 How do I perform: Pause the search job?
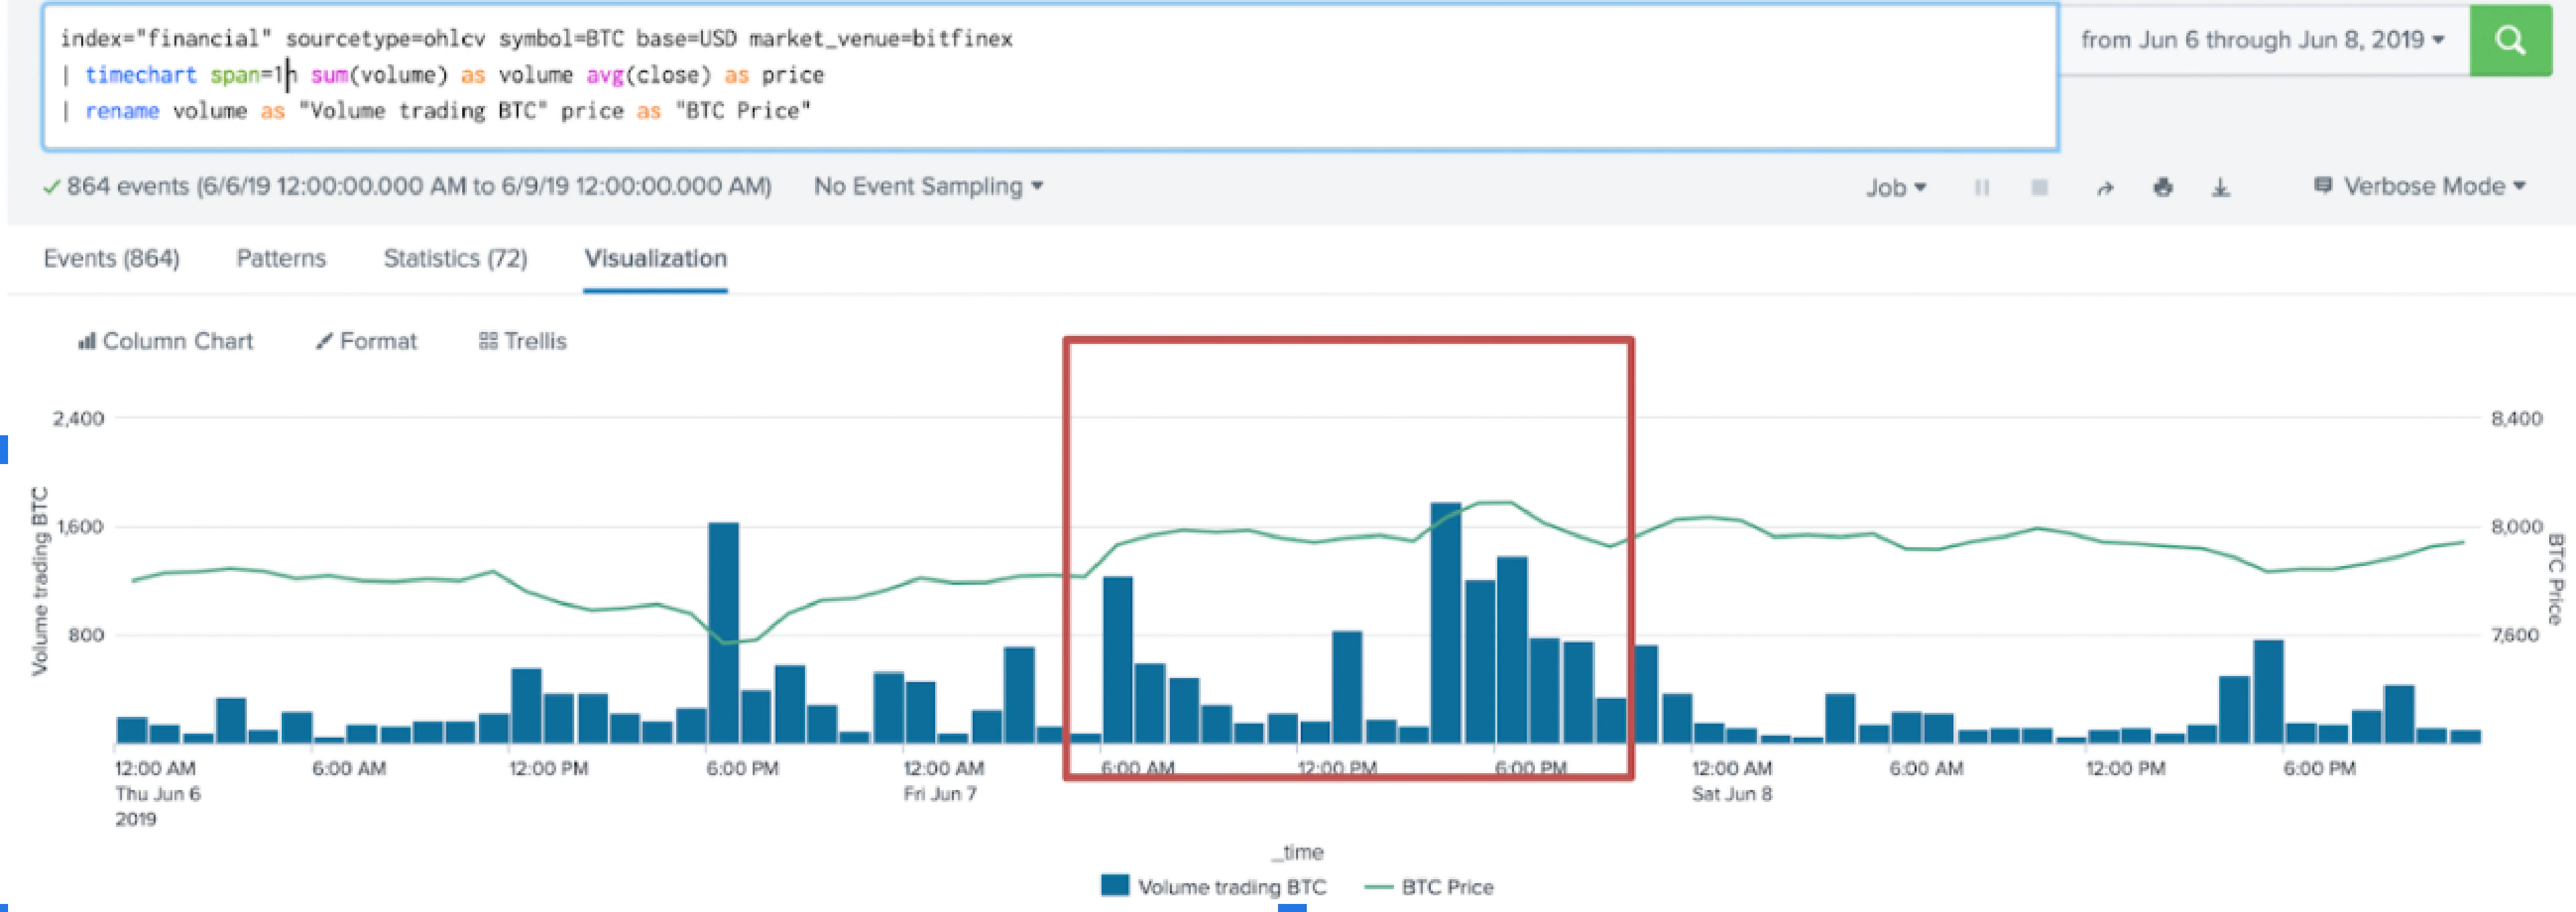coord(1981,187)
